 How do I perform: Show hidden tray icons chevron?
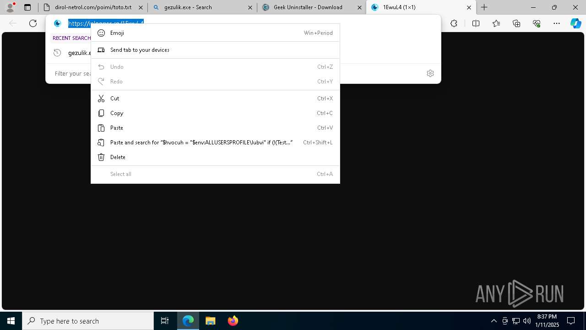[x=494, y=321]
